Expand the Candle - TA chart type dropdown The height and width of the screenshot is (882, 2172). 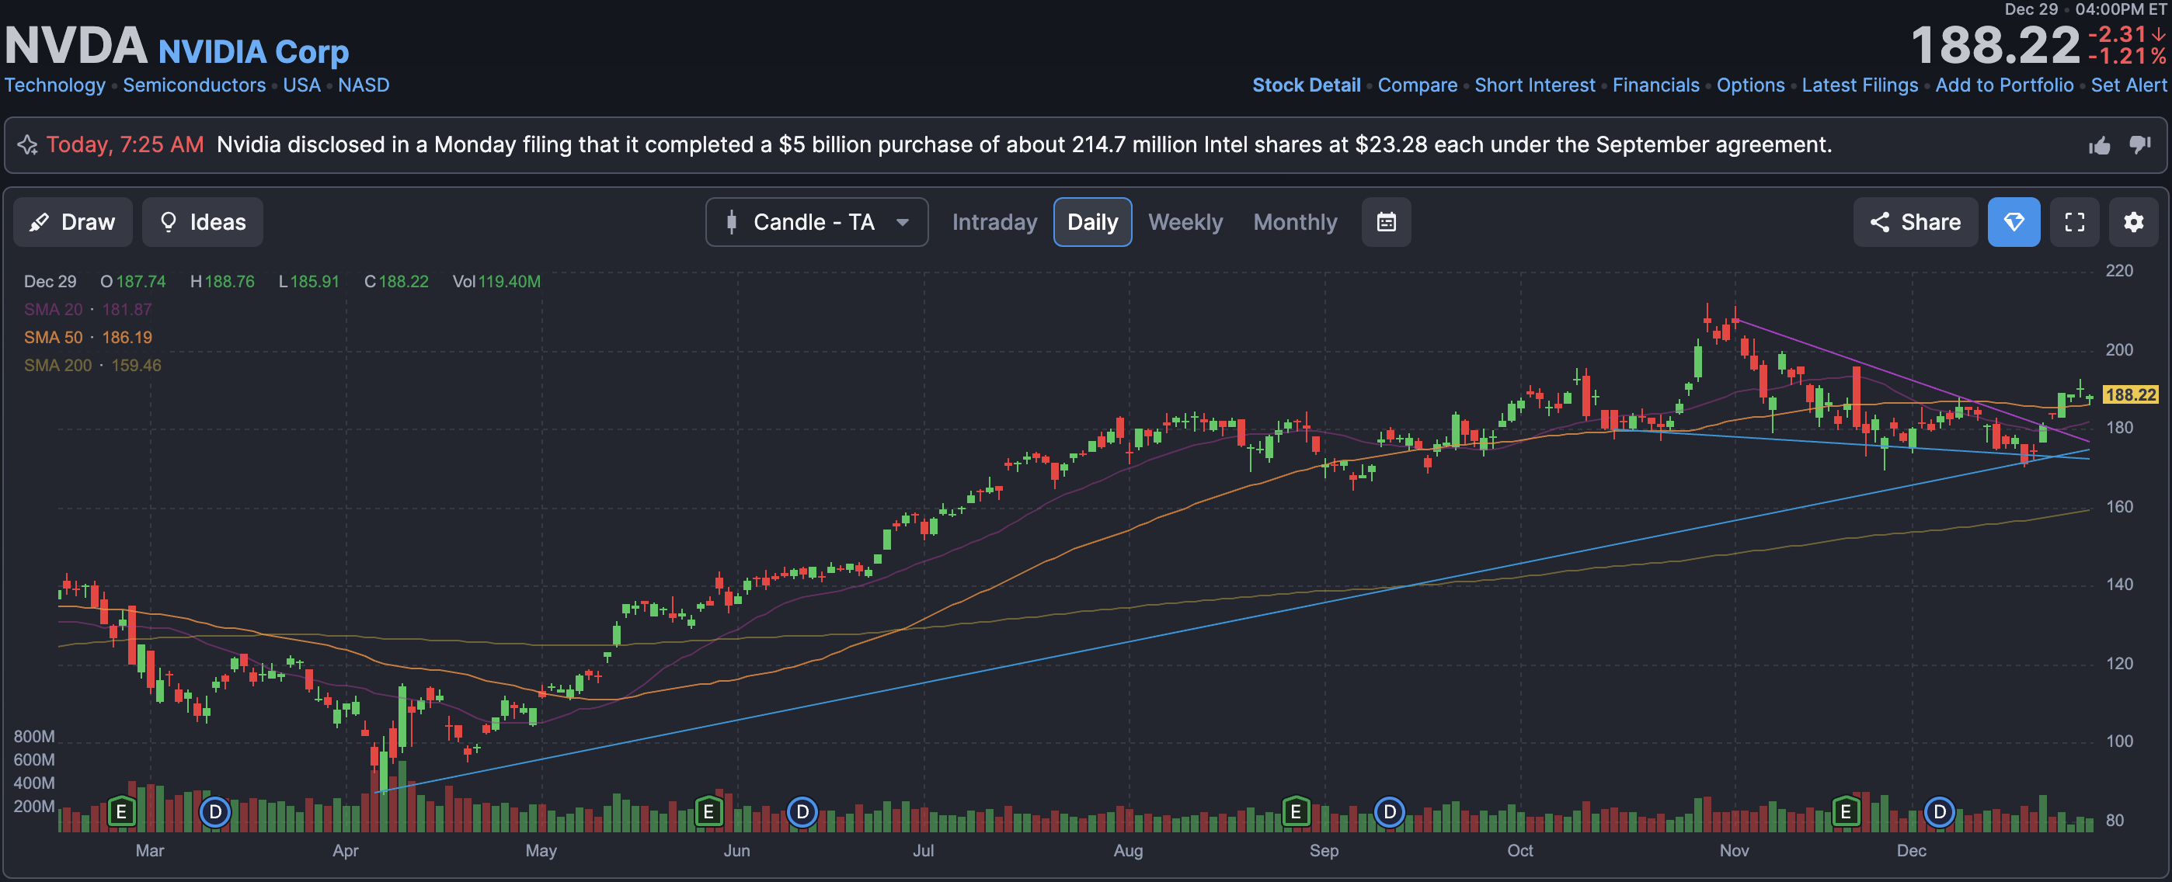click(x=816, y=222)
